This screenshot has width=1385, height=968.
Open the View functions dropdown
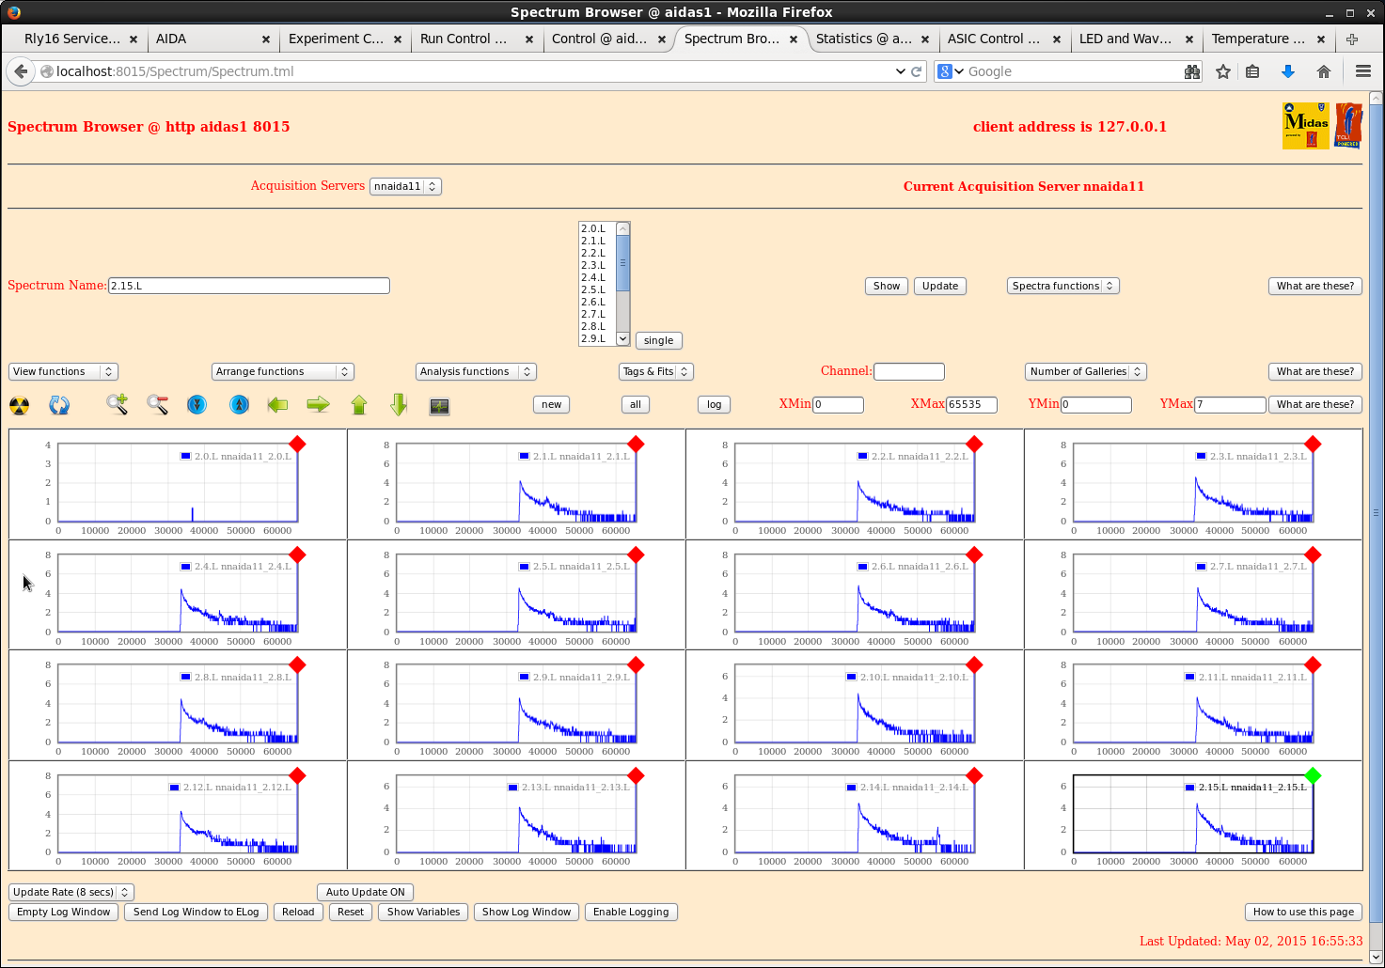point(63,371)
